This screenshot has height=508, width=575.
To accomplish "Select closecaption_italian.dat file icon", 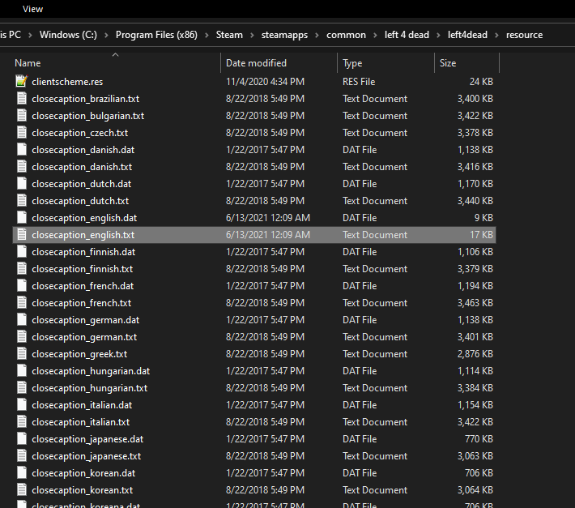I will (22, 404).
